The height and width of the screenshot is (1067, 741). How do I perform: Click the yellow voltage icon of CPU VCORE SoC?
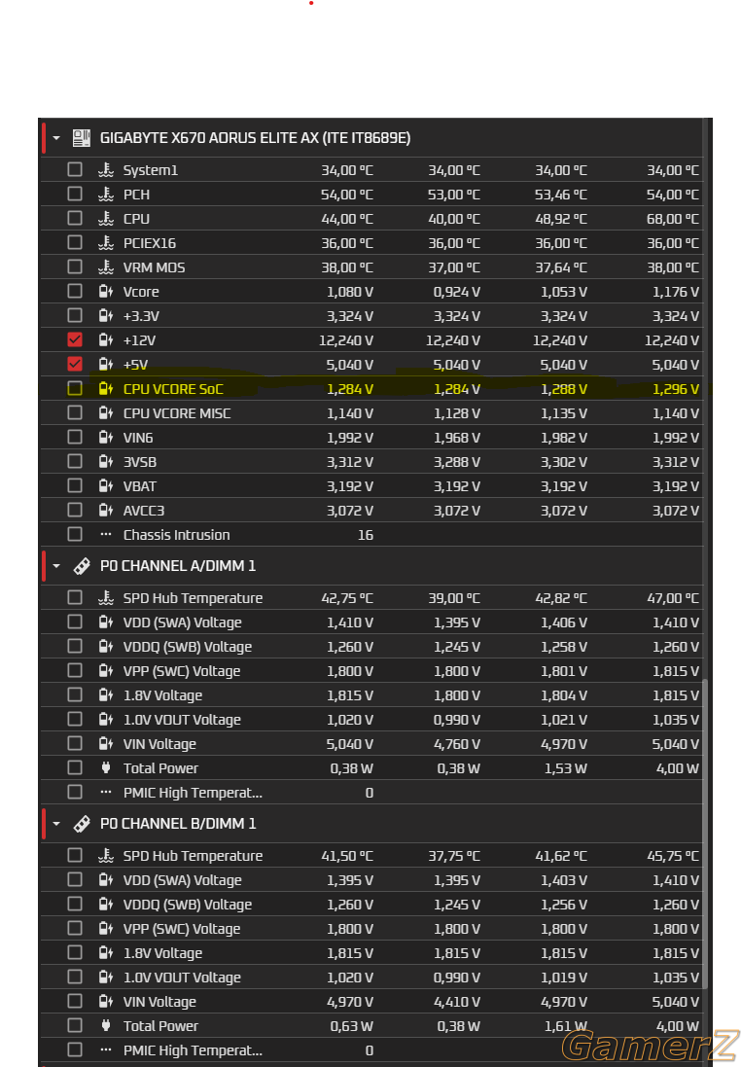pyautogui.click(x=105, y=389)
